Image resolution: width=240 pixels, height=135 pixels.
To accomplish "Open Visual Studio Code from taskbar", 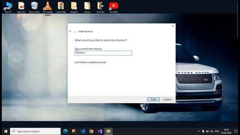I will [82, 131].
